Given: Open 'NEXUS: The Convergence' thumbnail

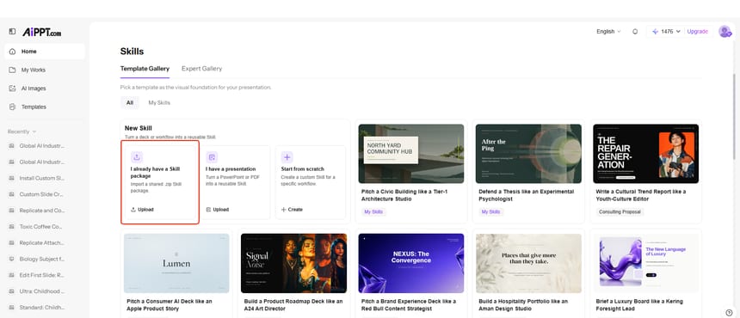Looking at the screenshot, I should point(411,263).
